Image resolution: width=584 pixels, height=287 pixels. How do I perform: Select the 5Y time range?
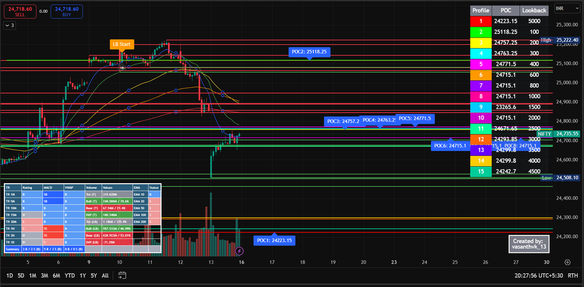point(93,275)
